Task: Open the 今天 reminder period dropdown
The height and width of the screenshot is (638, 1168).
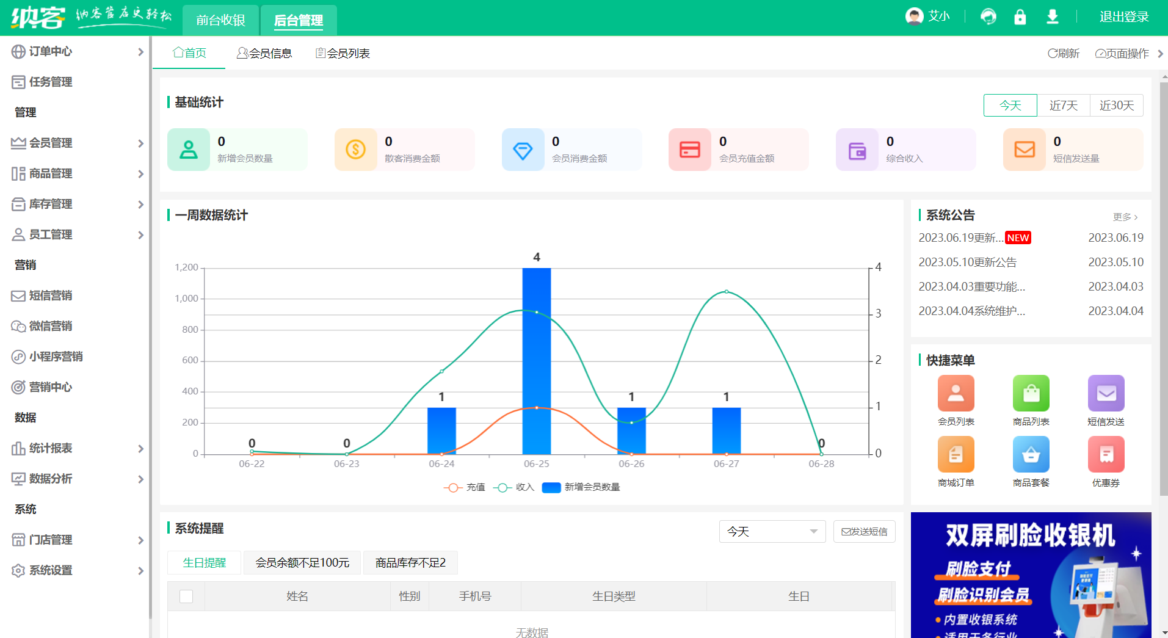Action: coord(772,532)
